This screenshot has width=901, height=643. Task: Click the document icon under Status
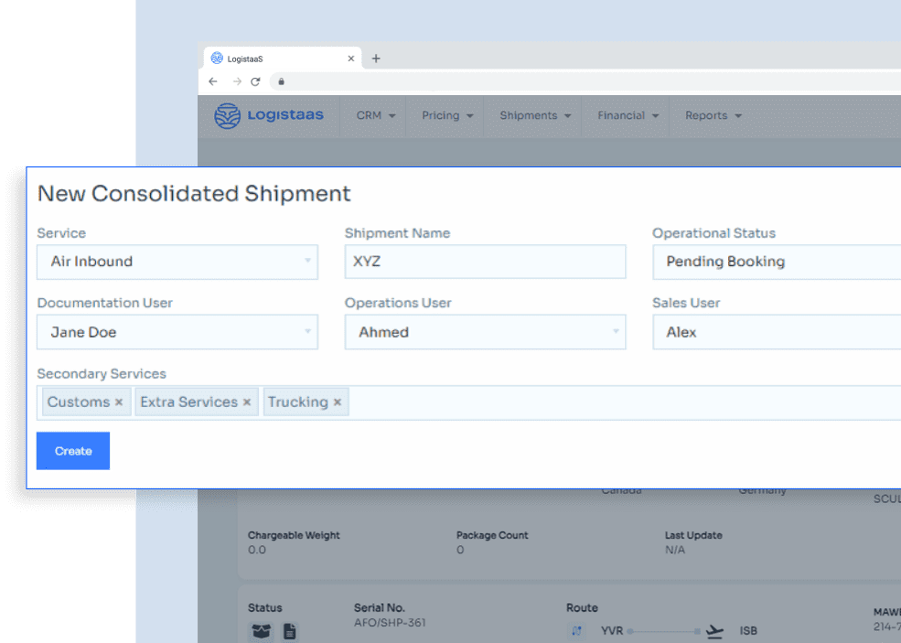click(290, 631)
